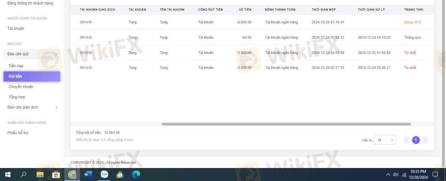
Task: Open Tài khoản in sidebar
Action: [x=16, y=29]
